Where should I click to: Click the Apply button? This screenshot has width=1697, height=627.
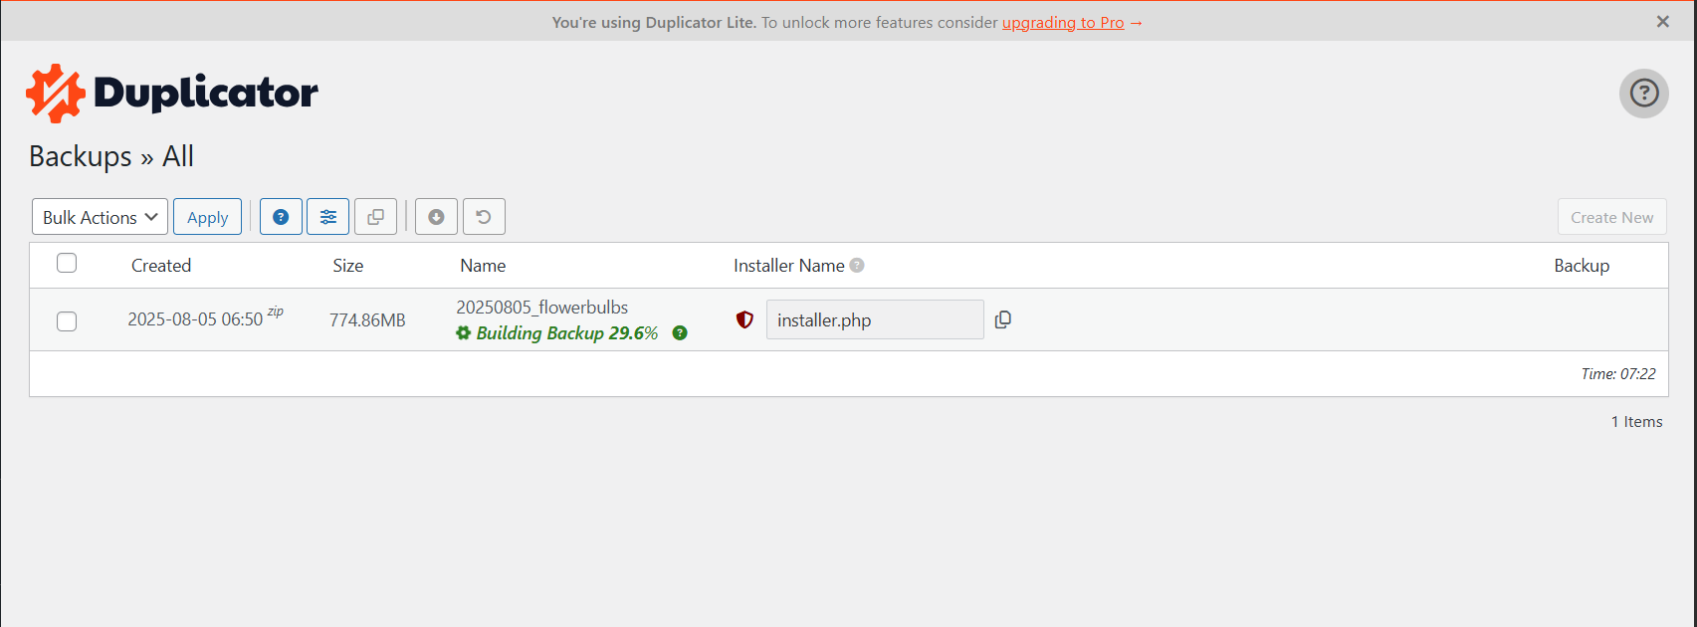click(207, 217)
